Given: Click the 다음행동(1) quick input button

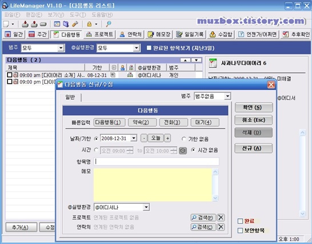Looking at the screenshot, I should click(110, 123).
